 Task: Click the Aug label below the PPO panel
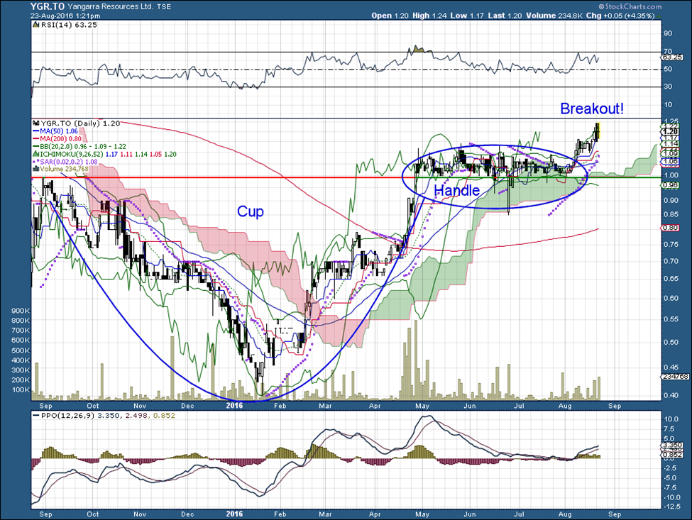pyautogui.click(x=565, y=514)
